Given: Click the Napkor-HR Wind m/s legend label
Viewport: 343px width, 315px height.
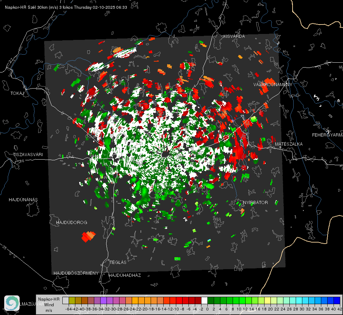Looking at the screenshot, I should pyautogui.click(x=49, y=304).
